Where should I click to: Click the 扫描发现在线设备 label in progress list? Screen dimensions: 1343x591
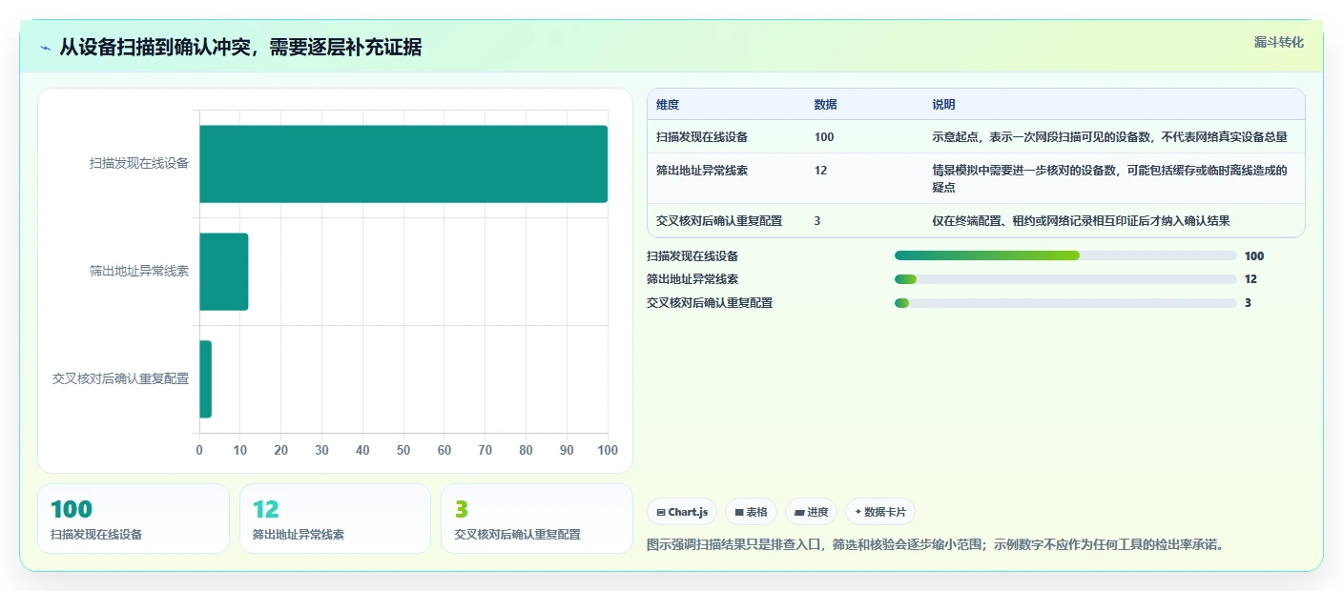[x=692, y=256]
